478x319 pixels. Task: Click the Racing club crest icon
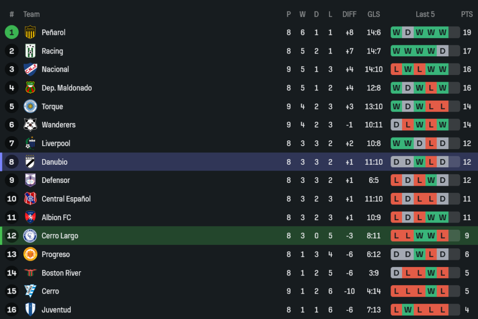pos(30,51)
